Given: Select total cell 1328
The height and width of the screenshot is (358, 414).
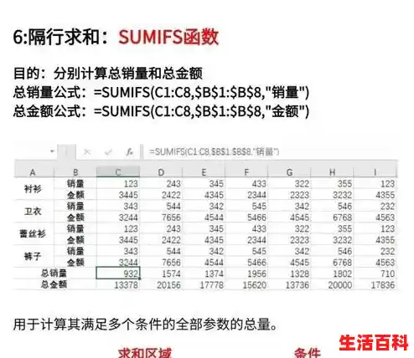Looking at the screenshot, I should click(289, 274).
